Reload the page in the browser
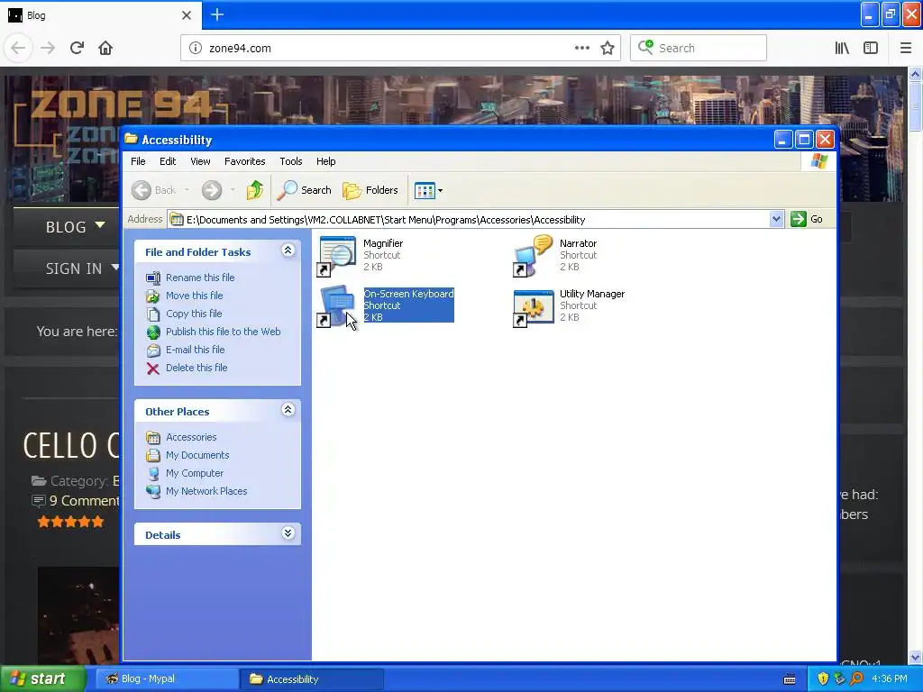Viewport: 923px width, 692px height. (78, 48)
